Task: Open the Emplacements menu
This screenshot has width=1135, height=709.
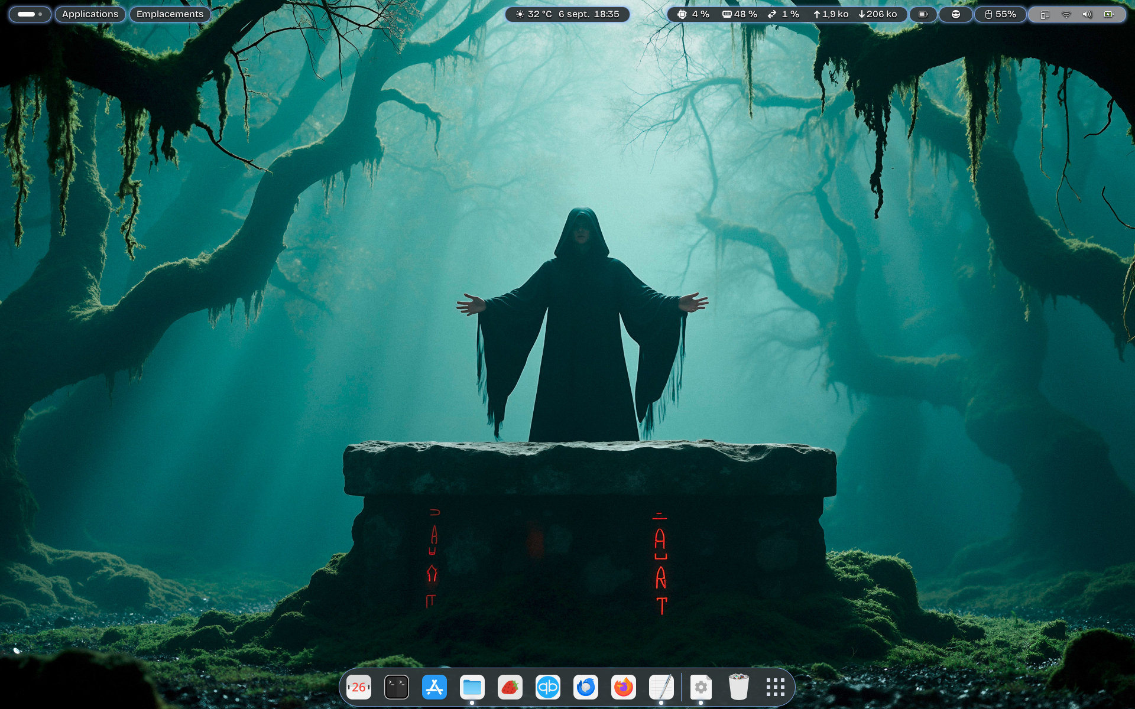Action: point(170,14)
